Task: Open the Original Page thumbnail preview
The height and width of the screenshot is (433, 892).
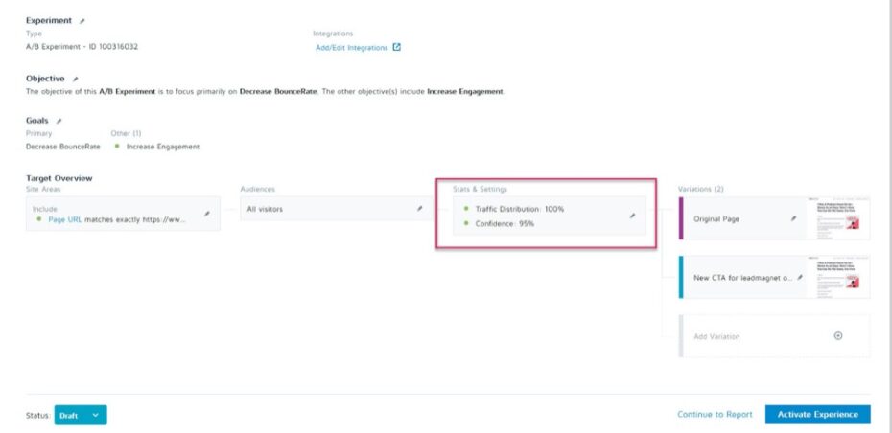Action: pyautogui.click(x=840, y=218)
